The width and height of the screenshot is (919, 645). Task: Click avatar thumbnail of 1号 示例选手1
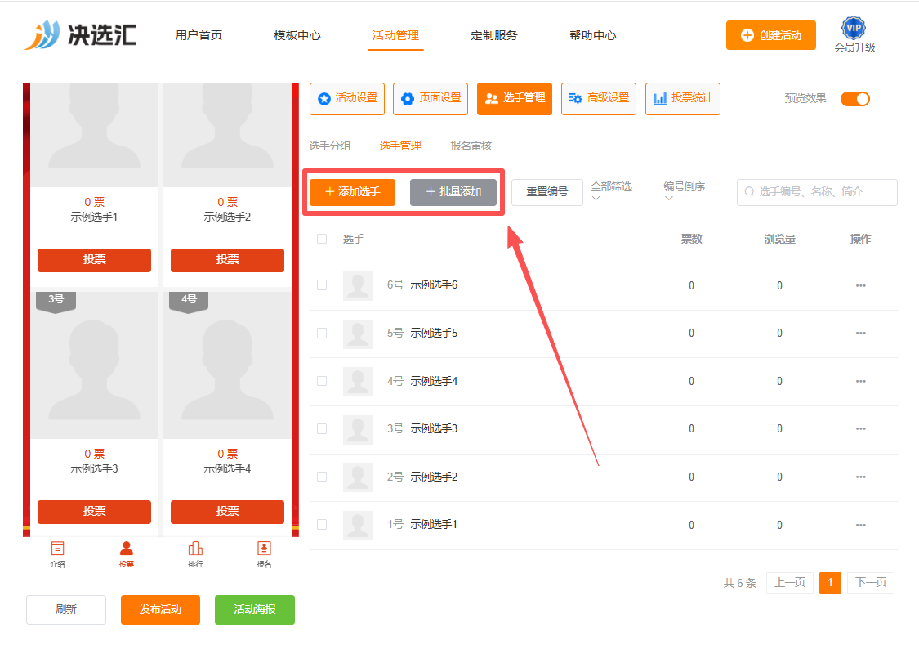358,525
